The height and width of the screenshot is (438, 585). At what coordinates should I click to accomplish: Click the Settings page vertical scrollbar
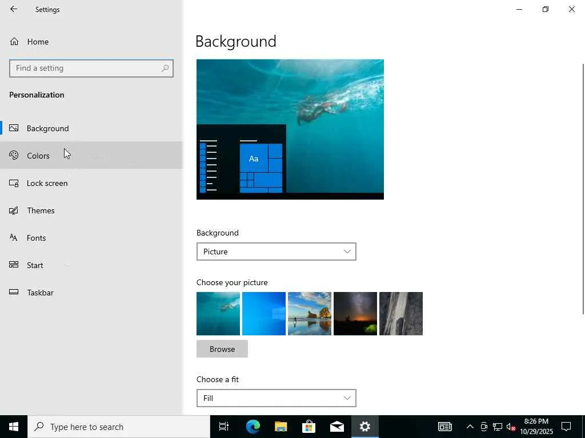[x=583, y=189]
